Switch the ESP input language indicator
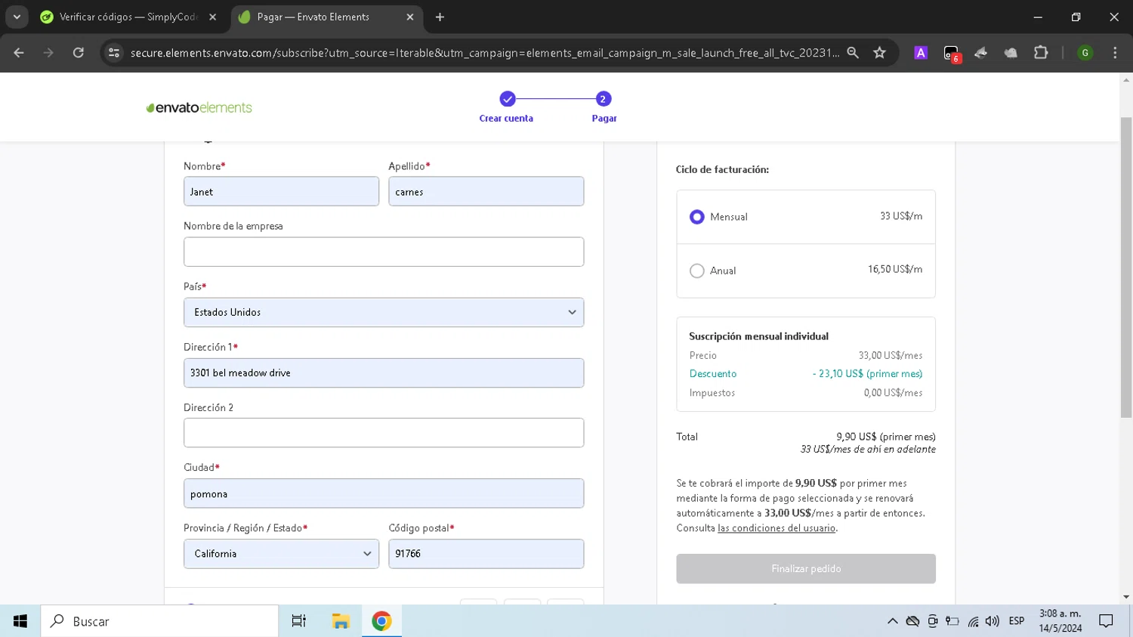The height and width of the screenshot is (637, 1133). 1017,621
